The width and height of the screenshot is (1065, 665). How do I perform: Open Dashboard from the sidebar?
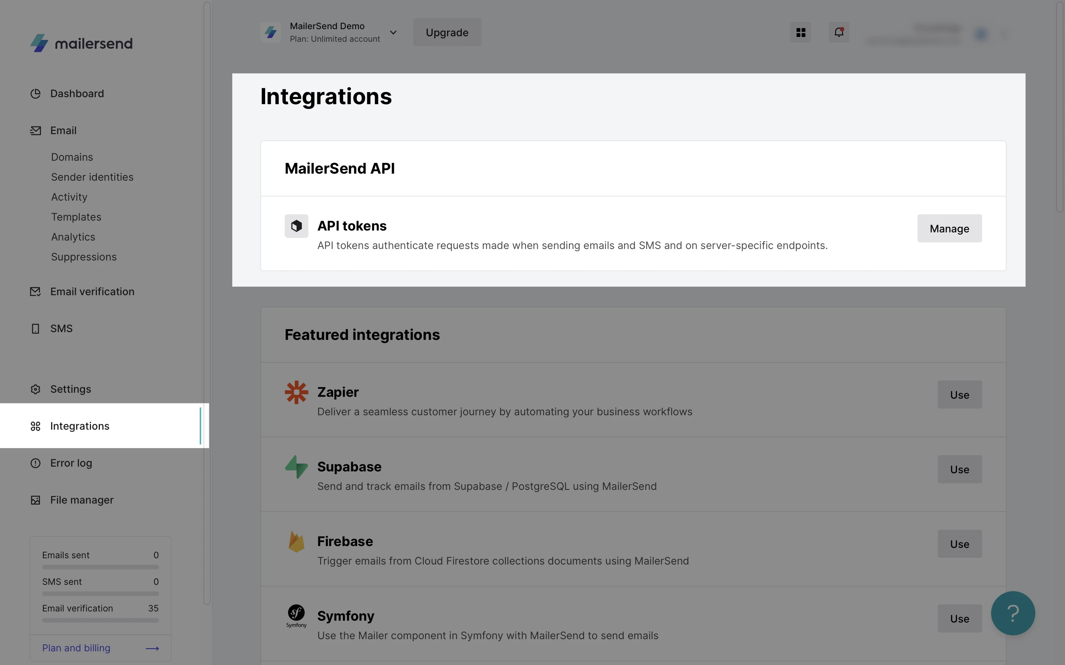(77, 94)
